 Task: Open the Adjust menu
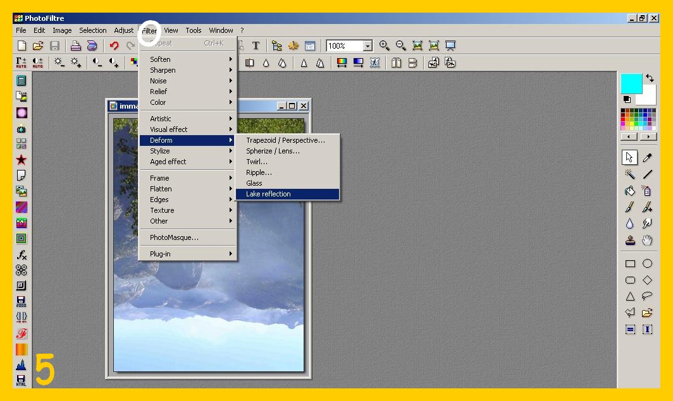pos(124,30)
